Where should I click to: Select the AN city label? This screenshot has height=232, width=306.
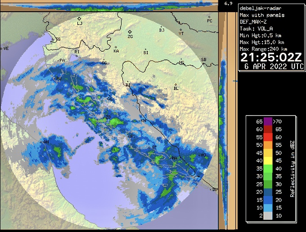[46, 142]
